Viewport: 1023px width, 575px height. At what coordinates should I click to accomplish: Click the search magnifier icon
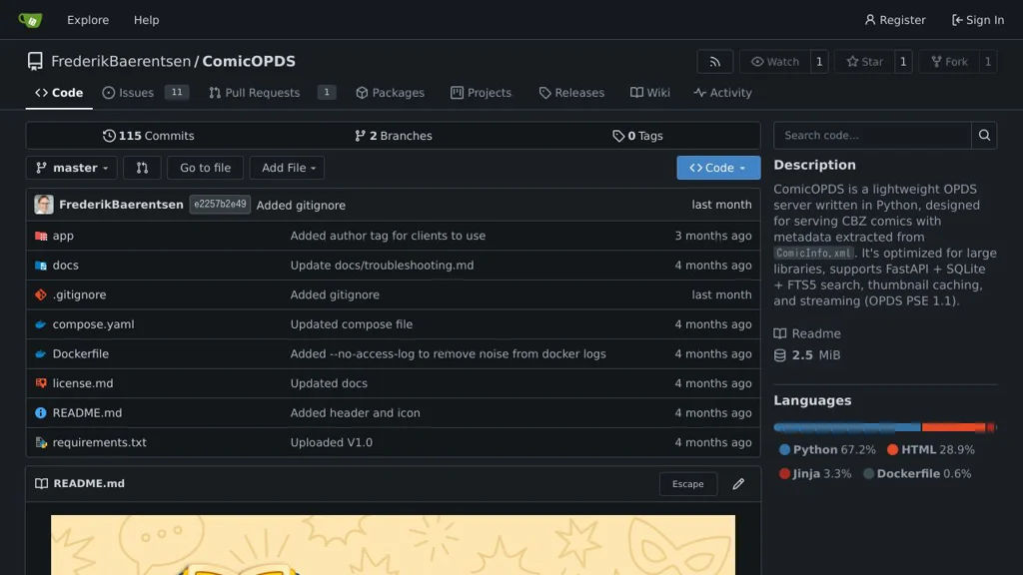click(984, 136)
